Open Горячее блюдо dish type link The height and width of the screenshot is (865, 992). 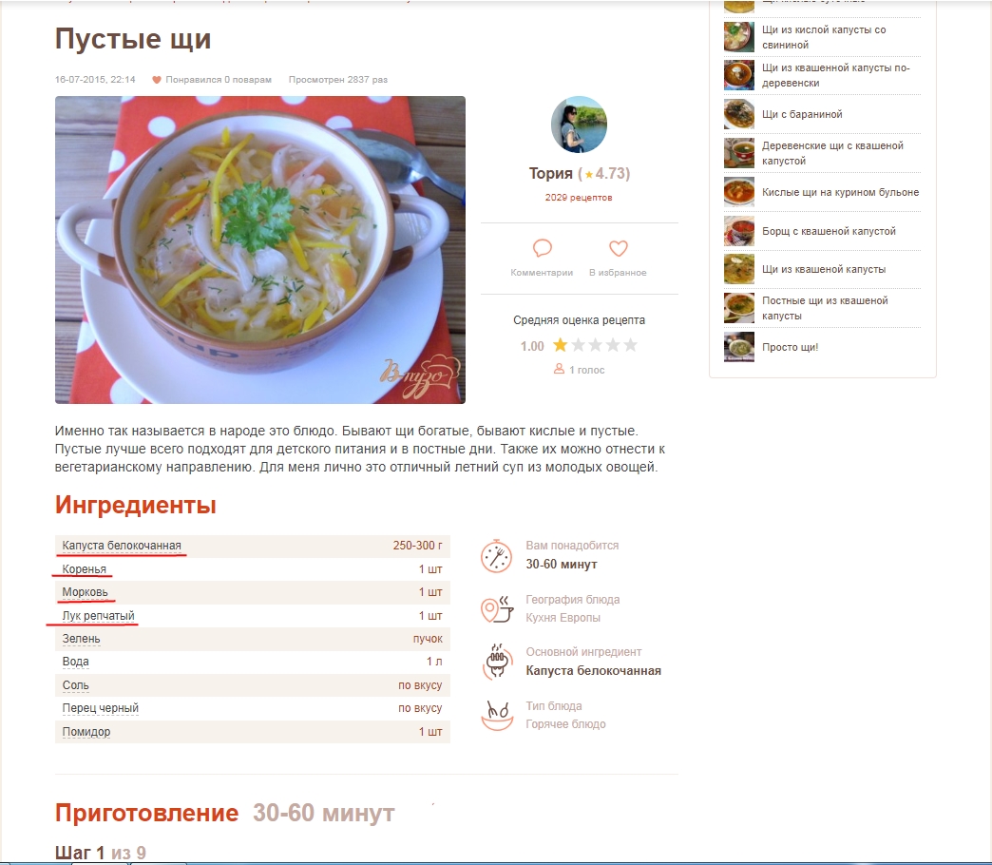tap(565, 724)
